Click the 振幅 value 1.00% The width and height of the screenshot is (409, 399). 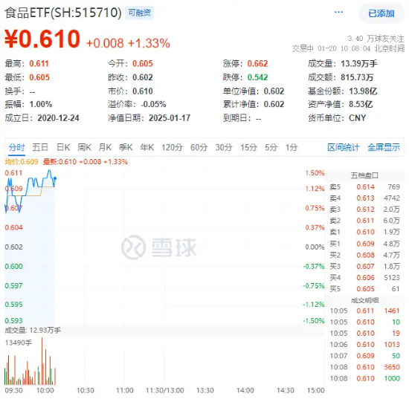tap(41, 104)
